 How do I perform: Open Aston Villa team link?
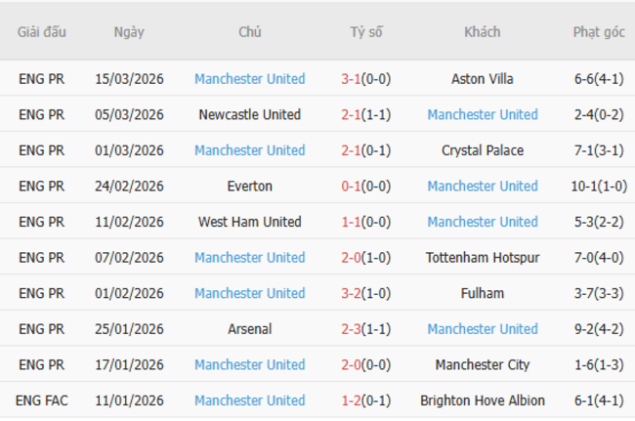(x=483, y=79)
